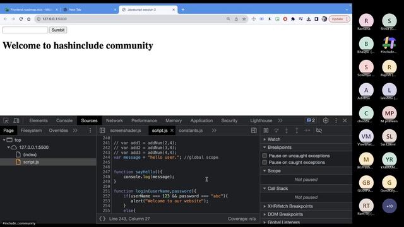Click the pause script execution icon
The height and width of the screenshot is (227, 404).
[266, 131]
